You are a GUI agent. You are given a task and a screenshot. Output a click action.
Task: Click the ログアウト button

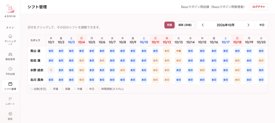259,7
